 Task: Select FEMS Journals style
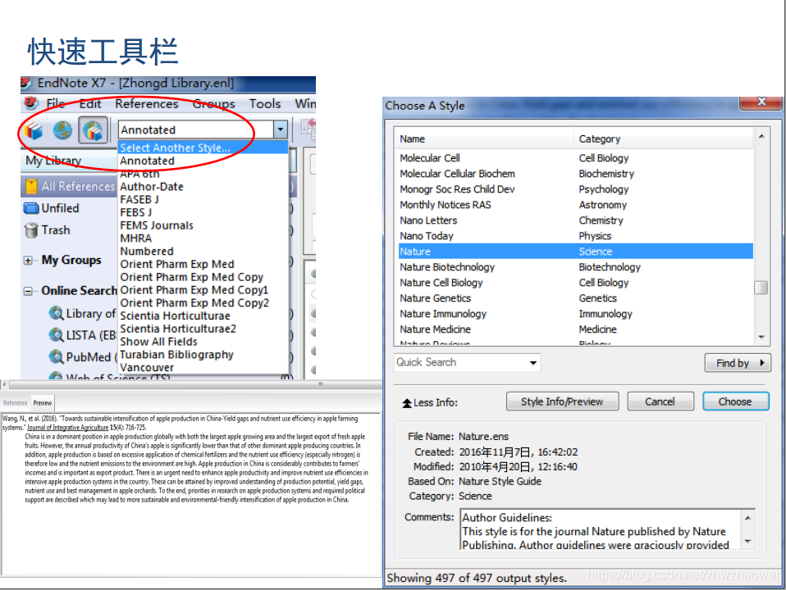[203, 225]
